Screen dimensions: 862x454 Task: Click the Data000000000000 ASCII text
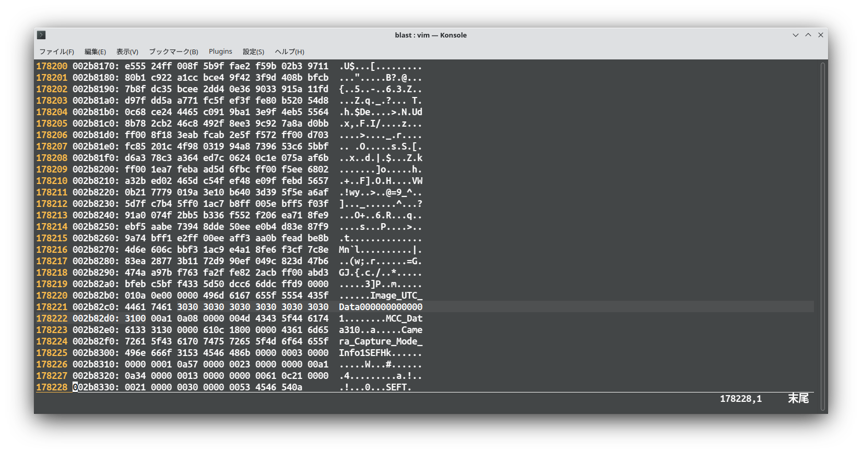click(x=380, y=307)
